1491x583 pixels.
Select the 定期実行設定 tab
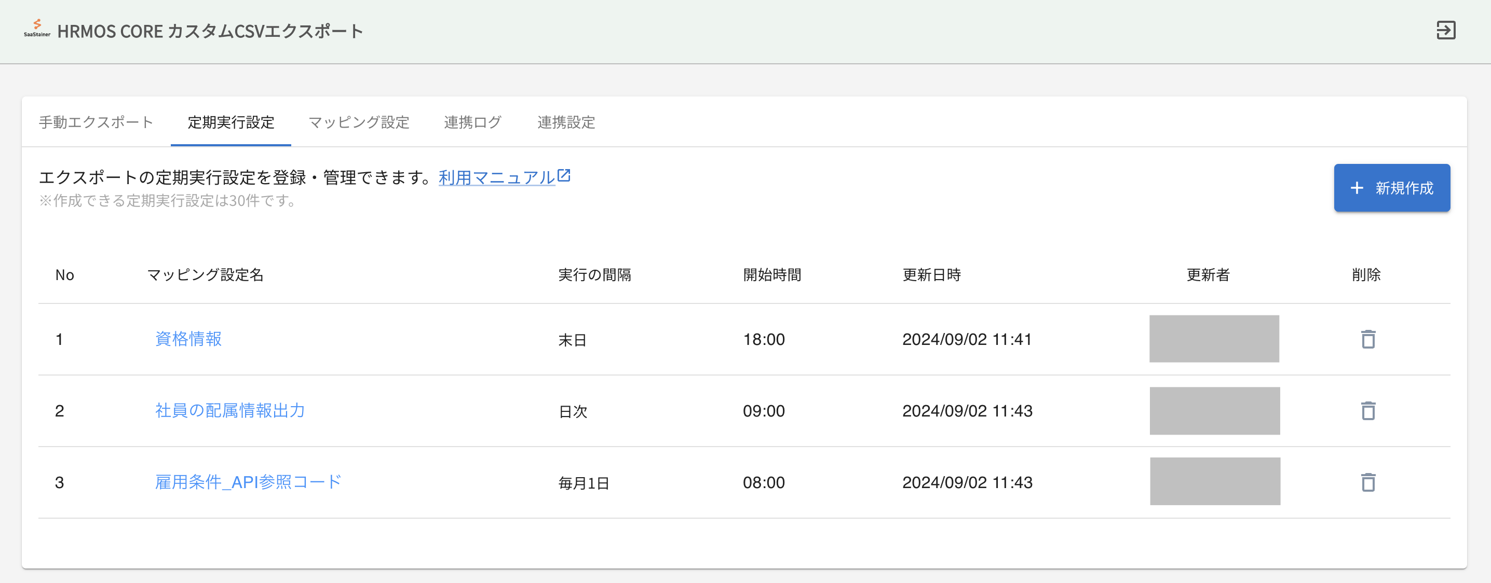tap(231, 122)
